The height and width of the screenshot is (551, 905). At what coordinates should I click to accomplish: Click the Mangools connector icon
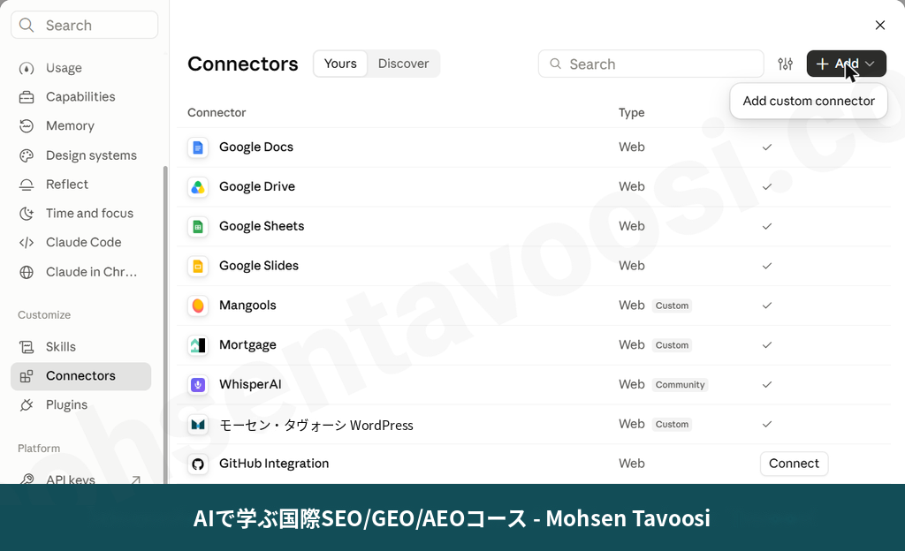(198, 306)
